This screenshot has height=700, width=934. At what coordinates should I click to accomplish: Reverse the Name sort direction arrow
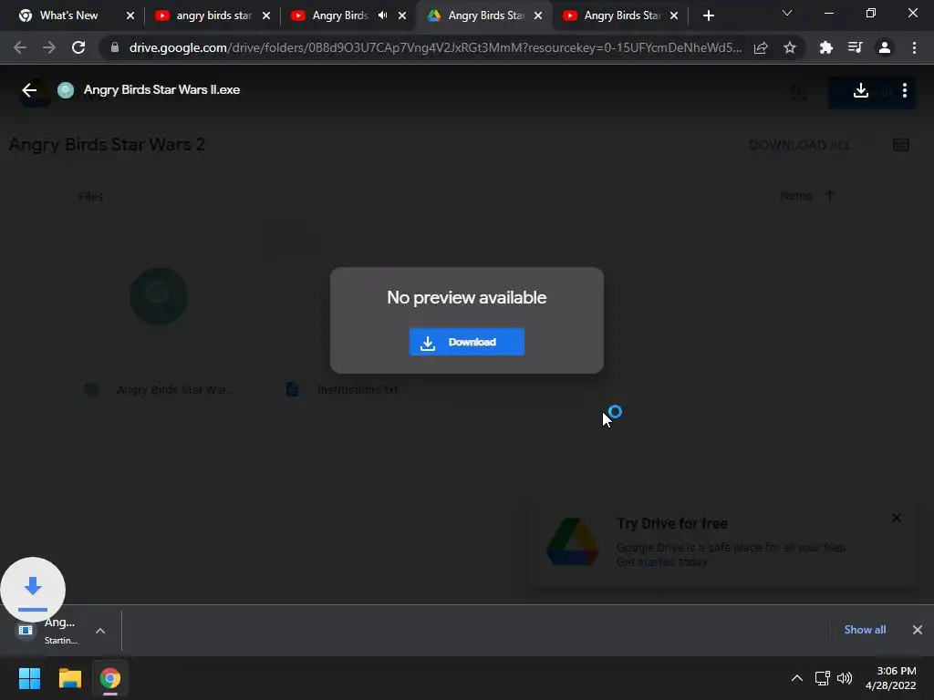click(x=830, y=196)
